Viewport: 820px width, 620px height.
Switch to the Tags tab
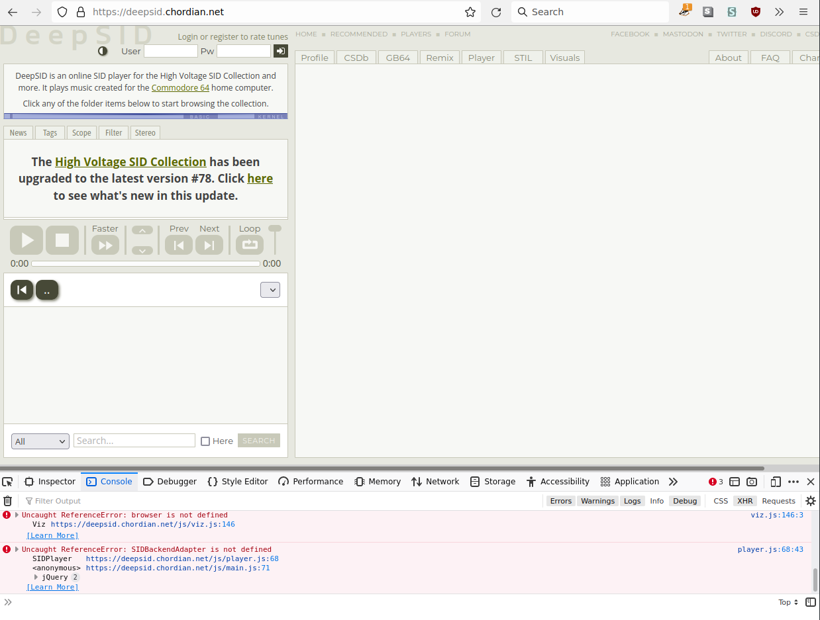50,132
